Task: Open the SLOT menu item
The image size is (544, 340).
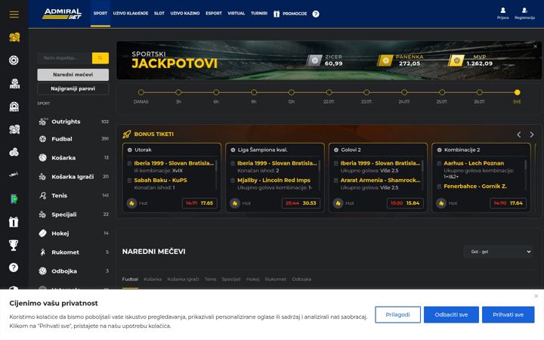Action: click(x=159, y=13)
